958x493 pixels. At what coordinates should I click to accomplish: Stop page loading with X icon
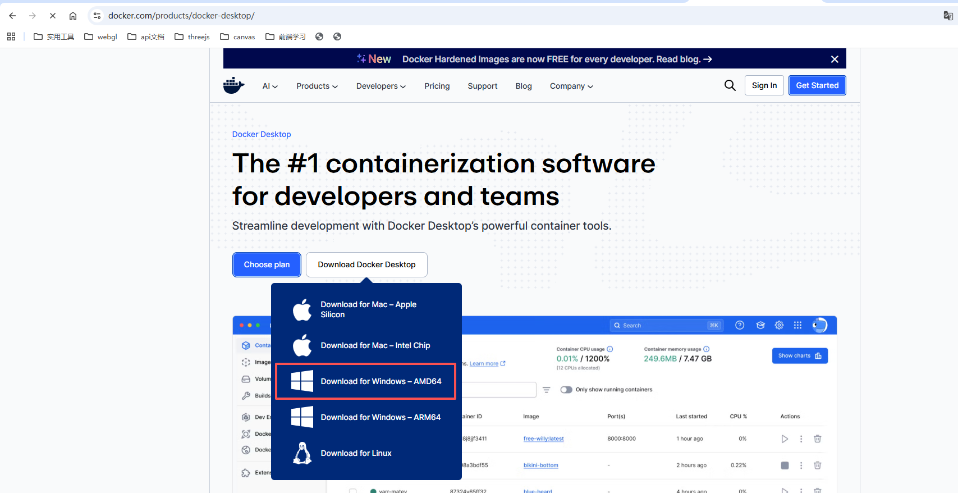pyautogui.click(x=53, y=16)
